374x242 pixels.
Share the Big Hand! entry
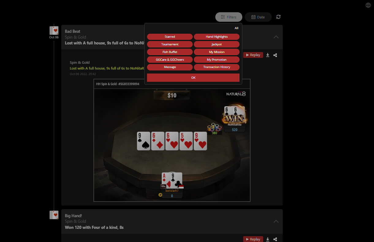click(275, 239)
